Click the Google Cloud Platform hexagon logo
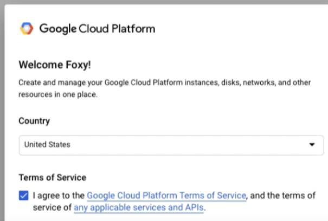The width and height of the screenshot is (328, 221). pos(27,28)
